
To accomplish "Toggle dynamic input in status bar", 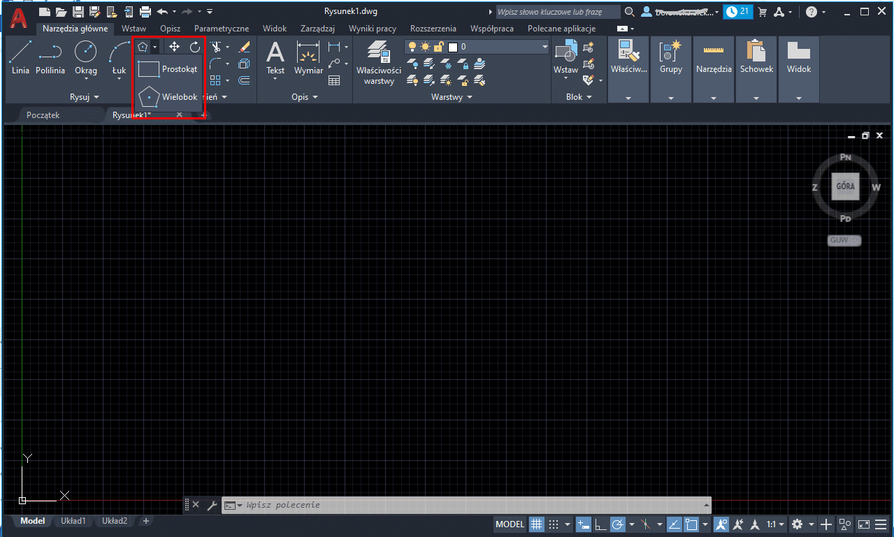I will 584,524.
